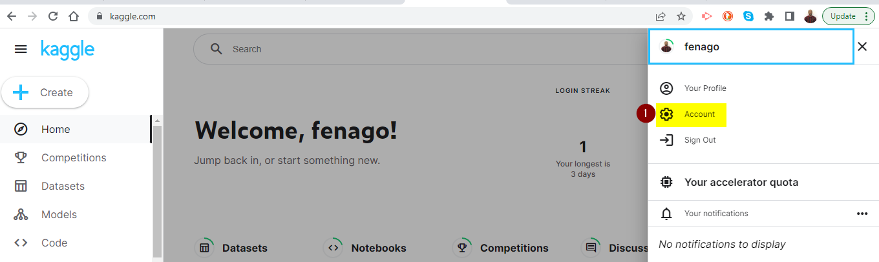Open Your Profile from user panel
Screen dimensions: 879x262
(x=705, y=88)
